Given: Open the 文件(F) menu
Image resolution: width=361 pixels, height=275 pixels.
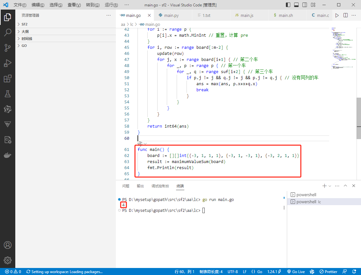Looking at the screenshot, I should [x=20, y=5].
